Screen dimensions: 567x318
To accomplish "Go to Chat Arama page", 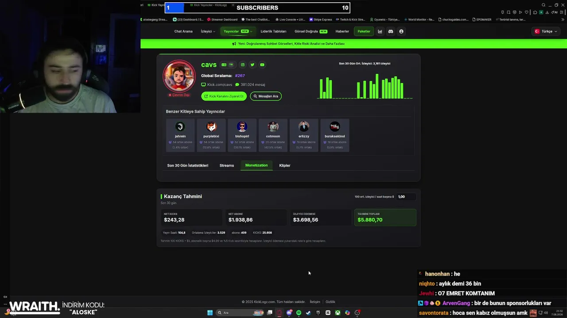I will (x=183, y=31).
